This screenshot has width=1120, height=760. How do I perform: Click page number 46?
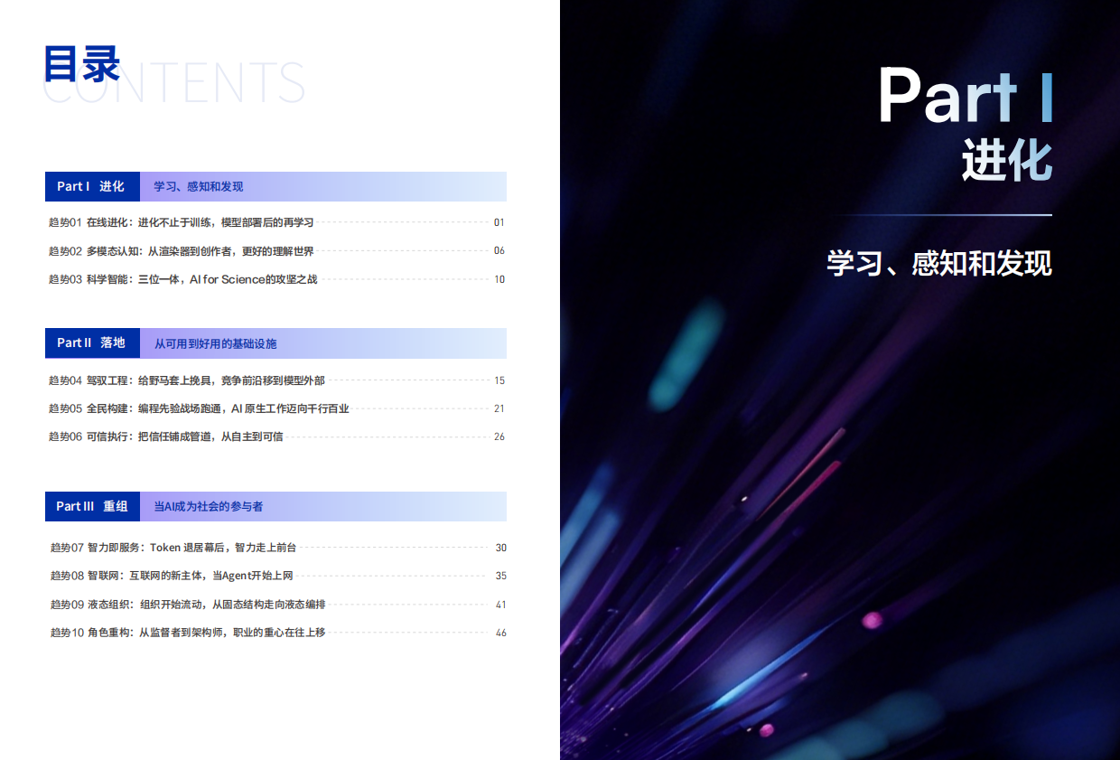click(x=501, y=633)
